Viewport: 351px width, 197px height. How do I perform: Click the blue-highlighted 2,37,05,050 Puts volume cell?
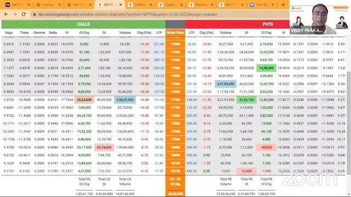(225, 84)
